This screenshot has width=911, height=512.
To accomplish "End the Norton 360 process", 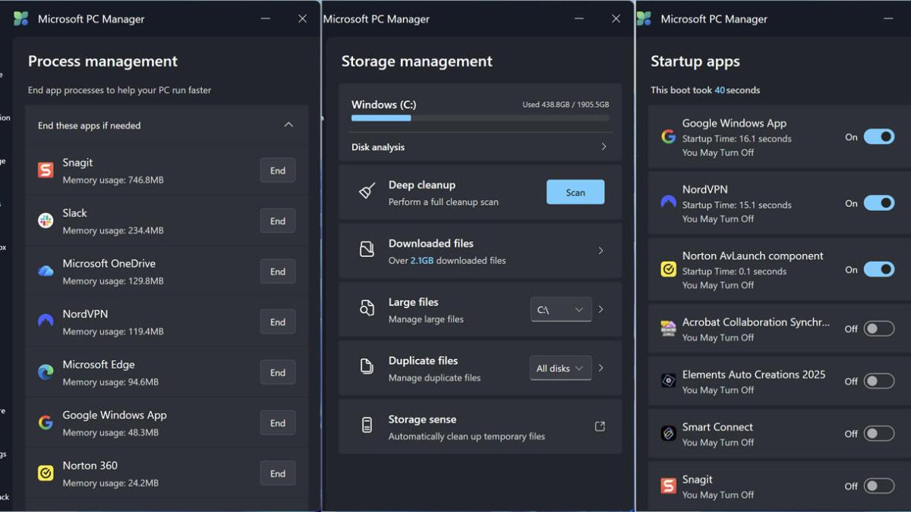I will point(278,473).
